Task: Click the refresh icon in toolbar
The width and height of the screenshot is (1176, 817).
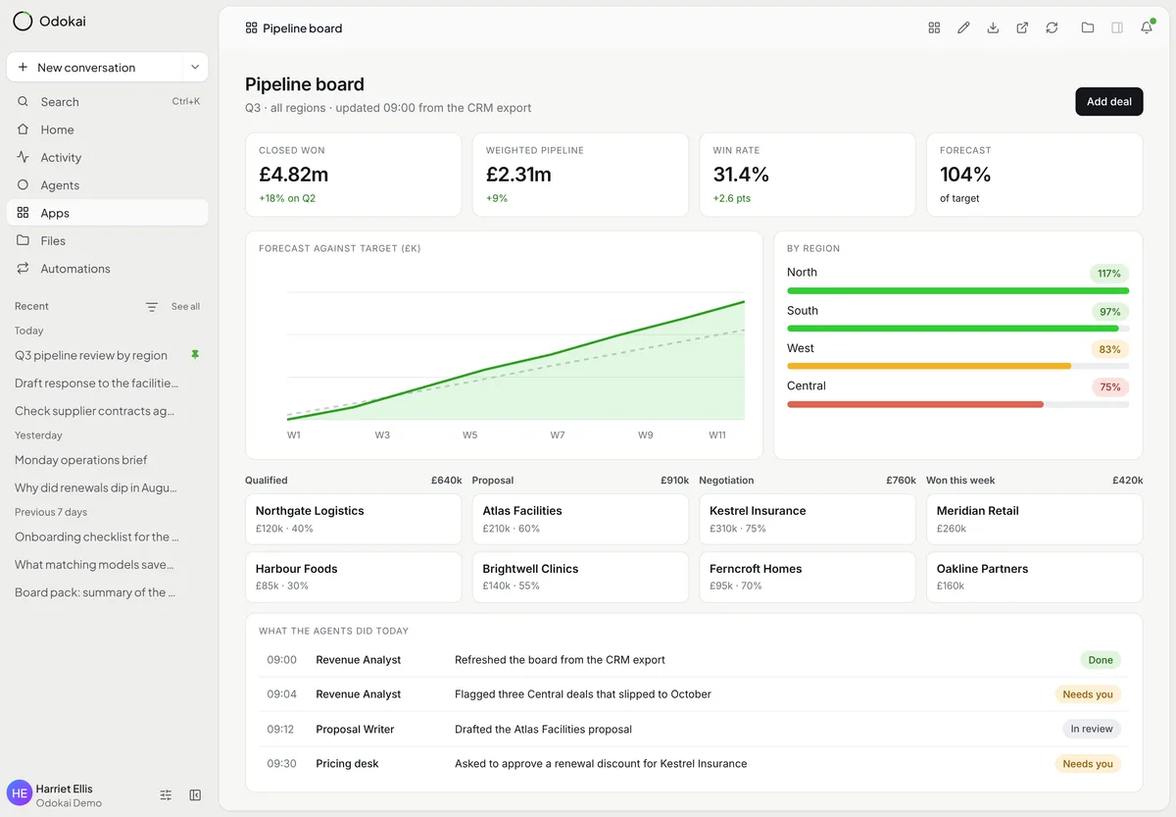Action: point(1052,28)
